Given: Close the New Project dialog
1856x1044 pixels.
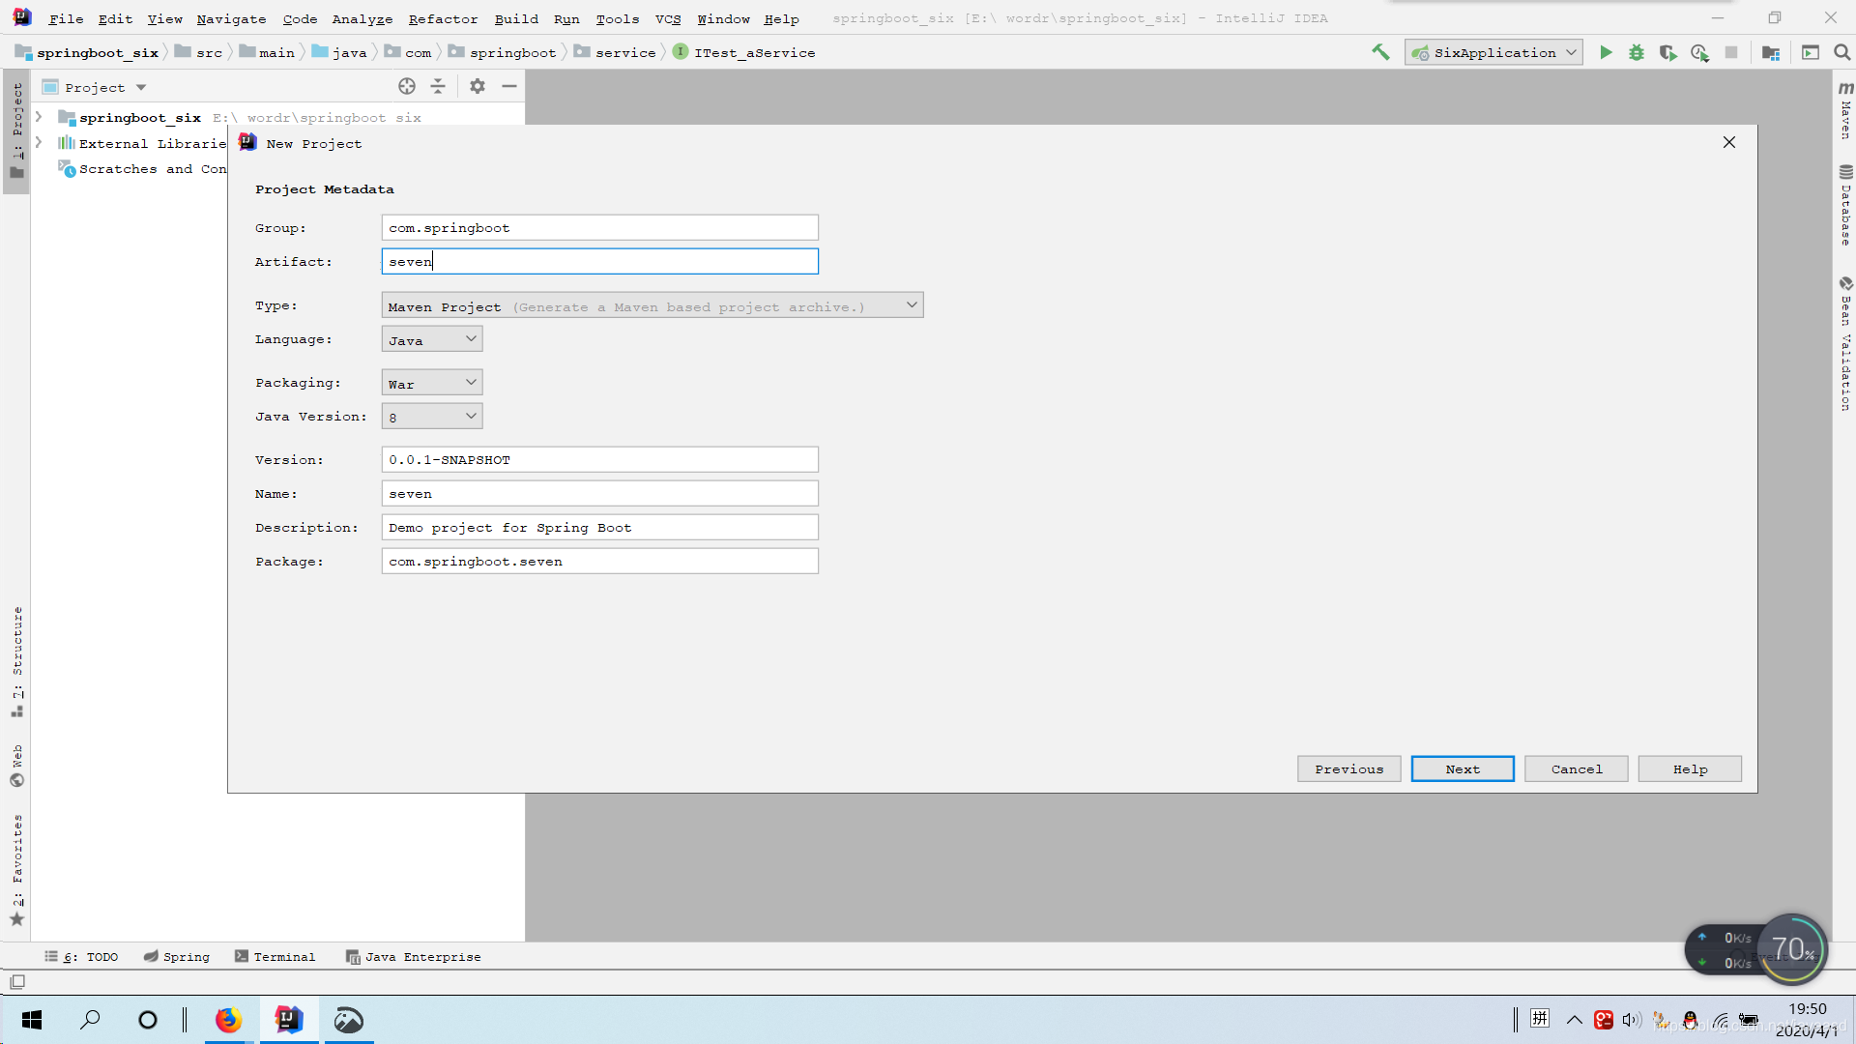Looking at the screenshot, I should coord(1729,142).
